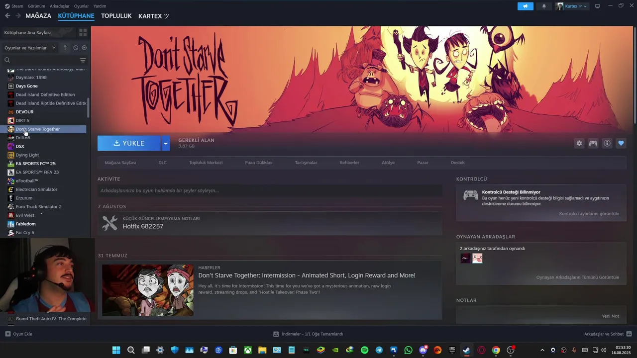This screenshot has width=637, height=358.
Task: Open WhatsApp from the taskbar
Action: pyautogui.click(x=409, y=350)
